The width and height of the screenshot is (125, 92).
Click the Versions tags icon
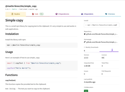coord(106,14)
